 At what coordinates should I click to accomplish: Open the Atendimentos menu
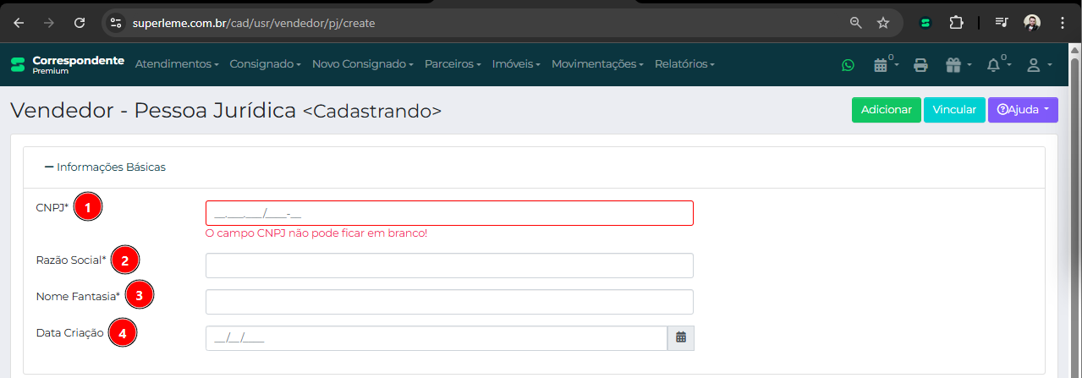coord(177,64)
